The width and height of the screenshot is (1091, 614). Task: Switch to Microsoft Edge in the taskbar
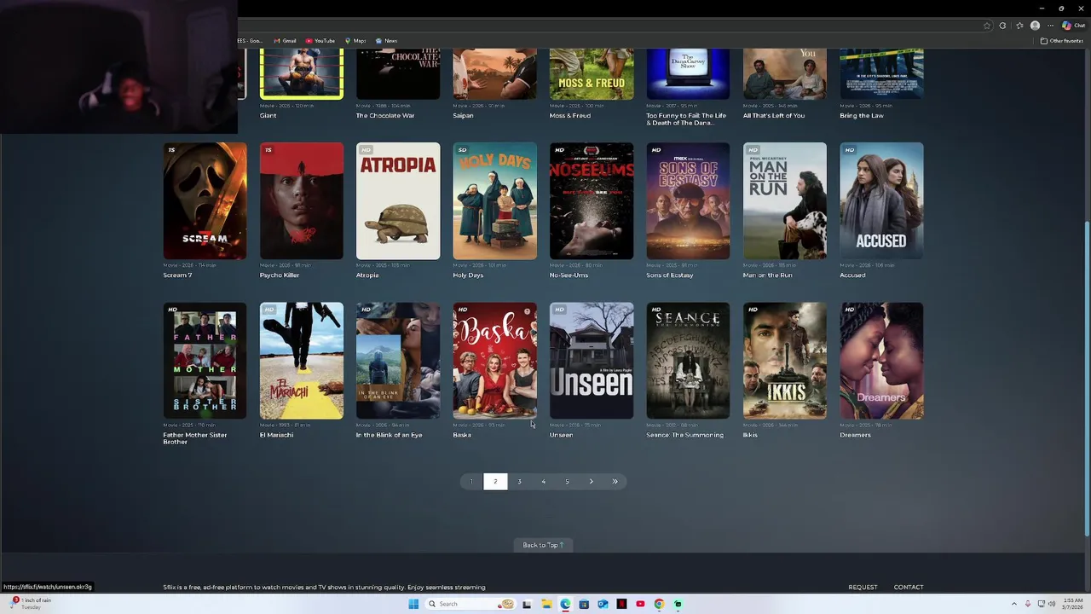pos(565,604)
